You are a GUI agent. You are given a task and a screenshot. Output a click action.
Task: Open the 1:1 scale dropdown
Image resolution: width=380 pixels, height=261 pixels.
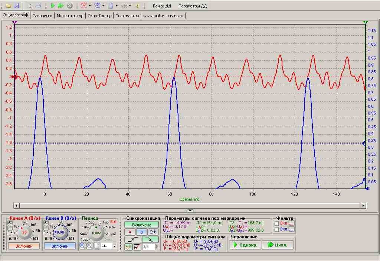pos(114,246)
